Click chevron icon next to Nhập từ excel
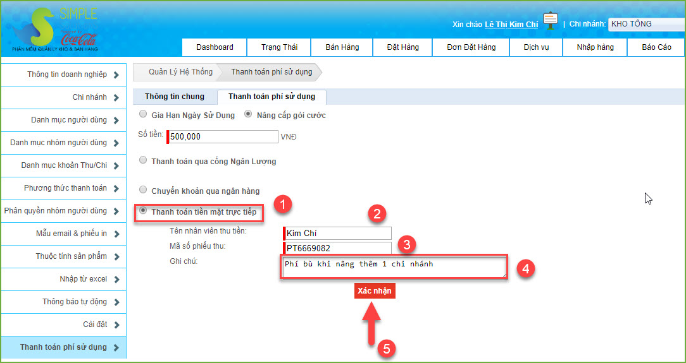 pyautogui.click(x=116, y=280)
